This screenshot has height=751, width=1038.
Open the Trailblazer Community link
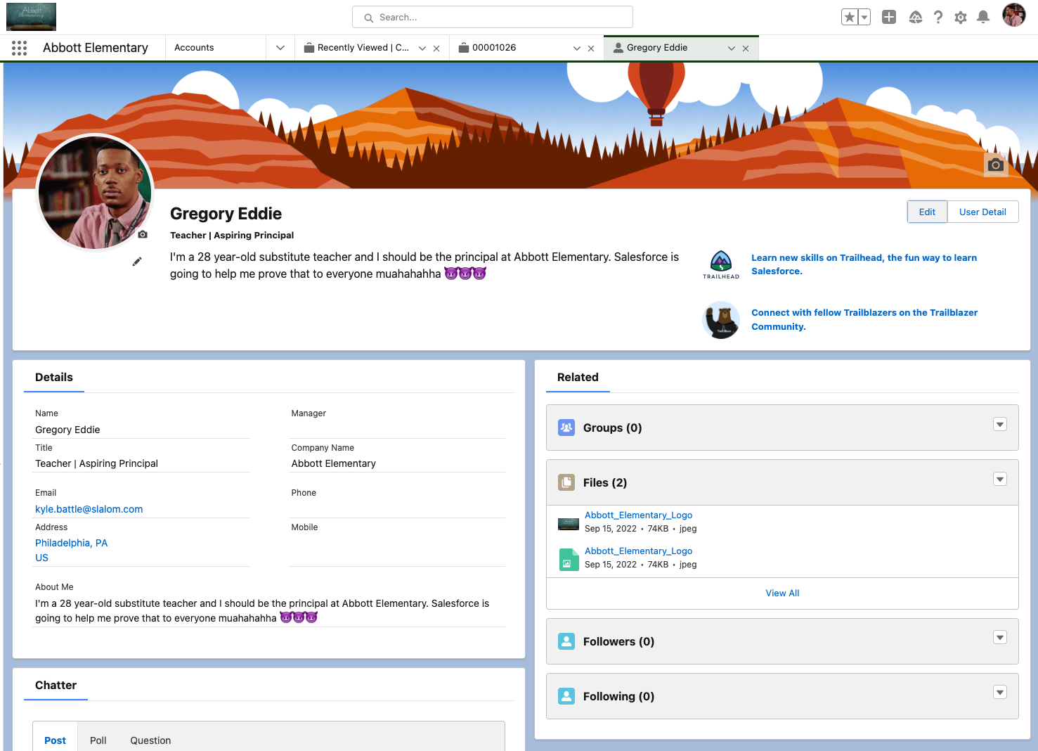864,319
